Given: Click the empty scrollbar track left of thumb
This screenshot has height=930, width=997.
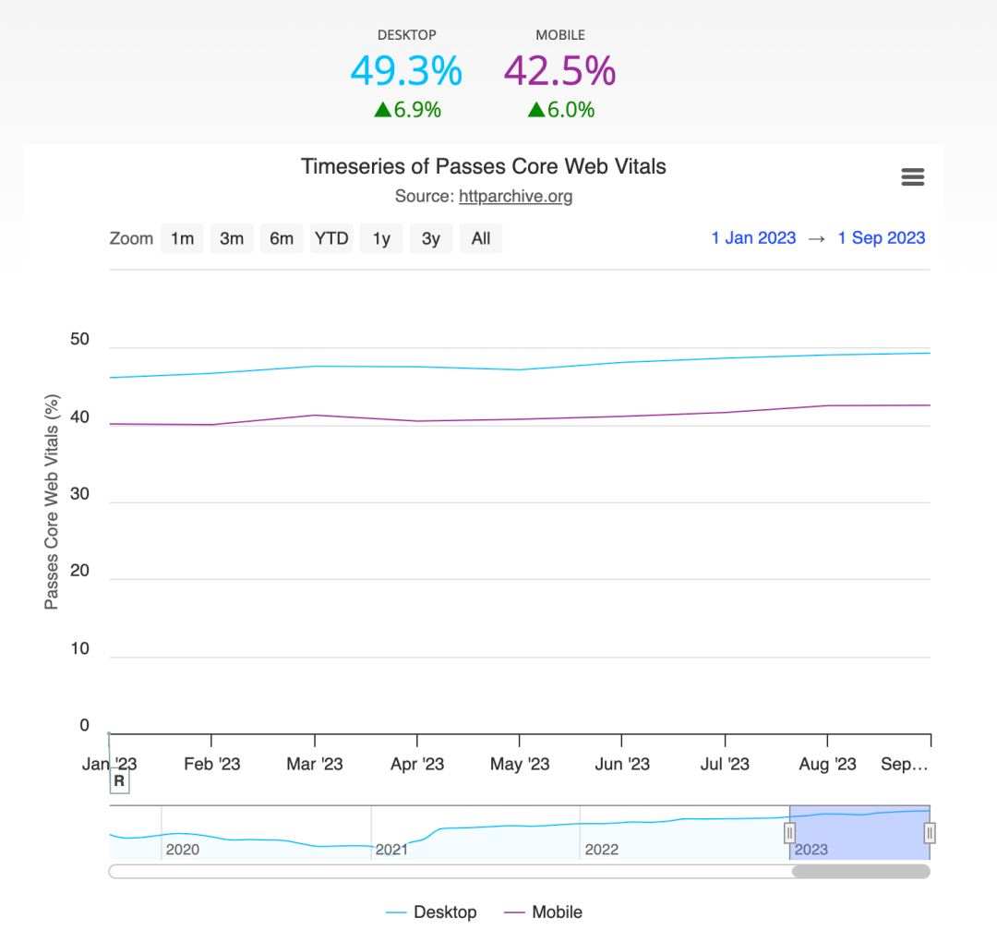Looking at the screenshot, I should pyautogui.click(x=450, y=872).
